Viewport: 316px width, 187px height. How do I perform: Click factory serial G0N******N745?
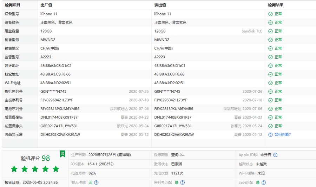tap(53, 92)
